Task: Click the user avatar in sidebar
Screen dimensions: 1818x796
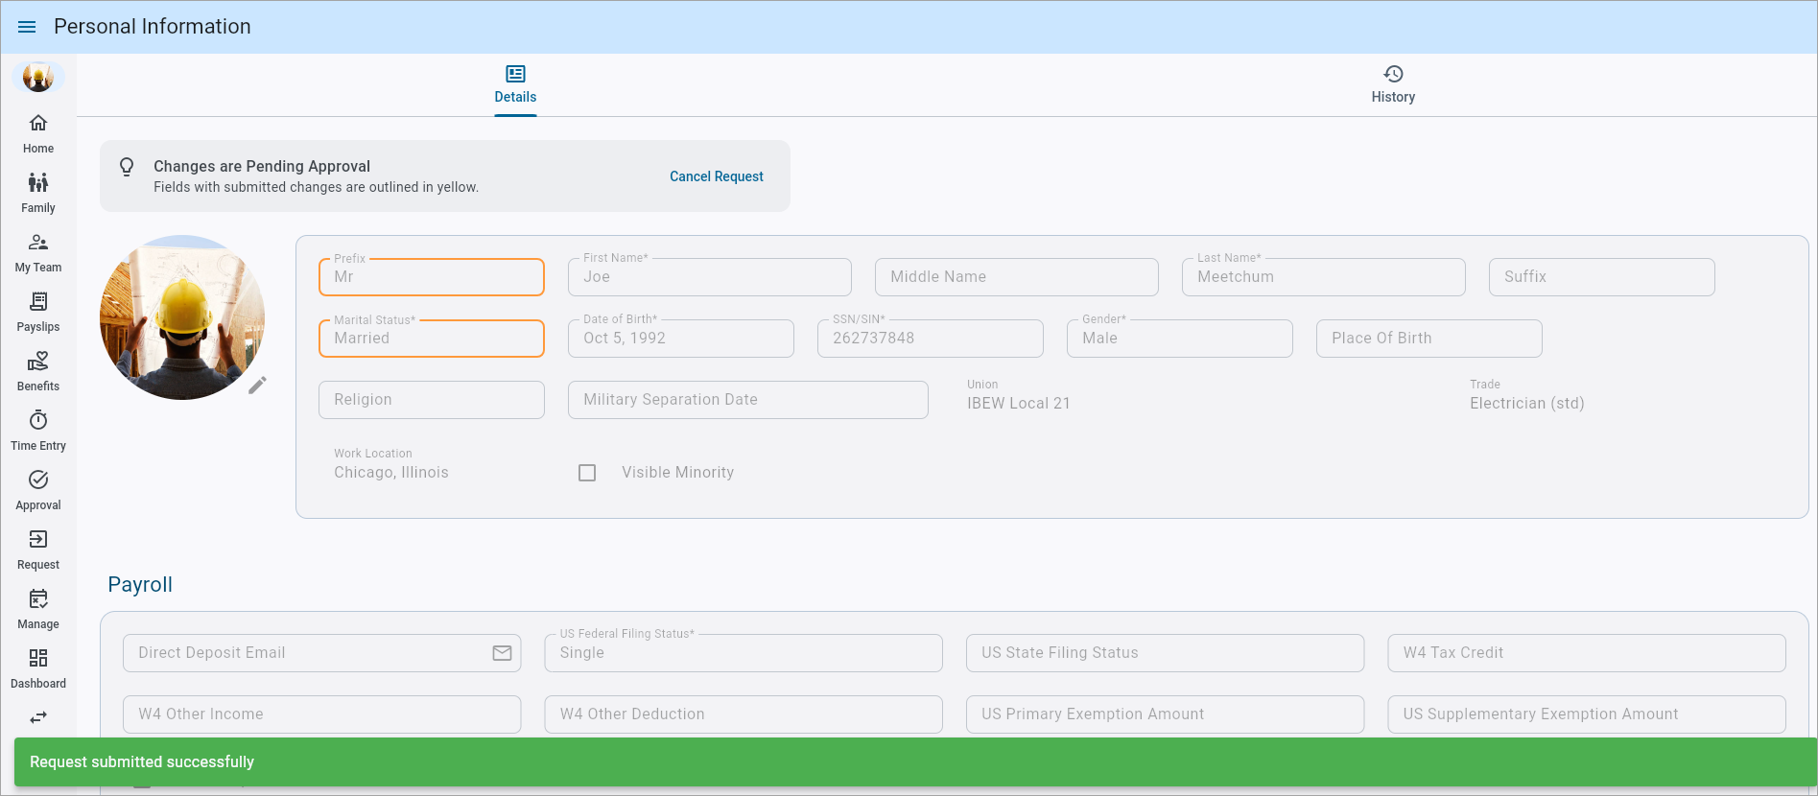Action: (38, 77)
